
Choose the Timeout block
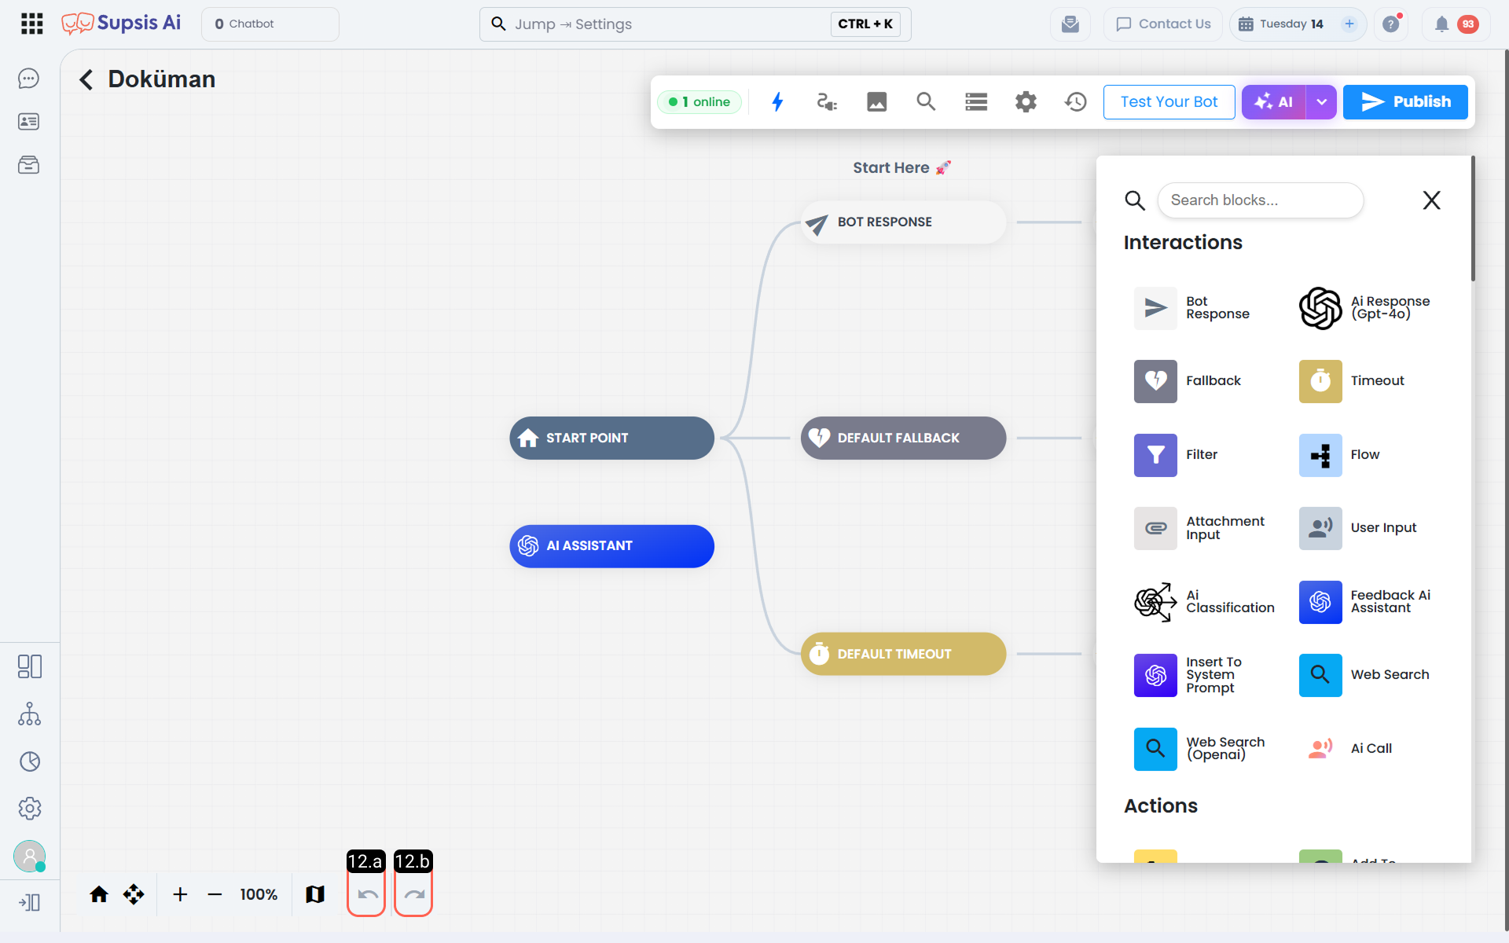1352,381
